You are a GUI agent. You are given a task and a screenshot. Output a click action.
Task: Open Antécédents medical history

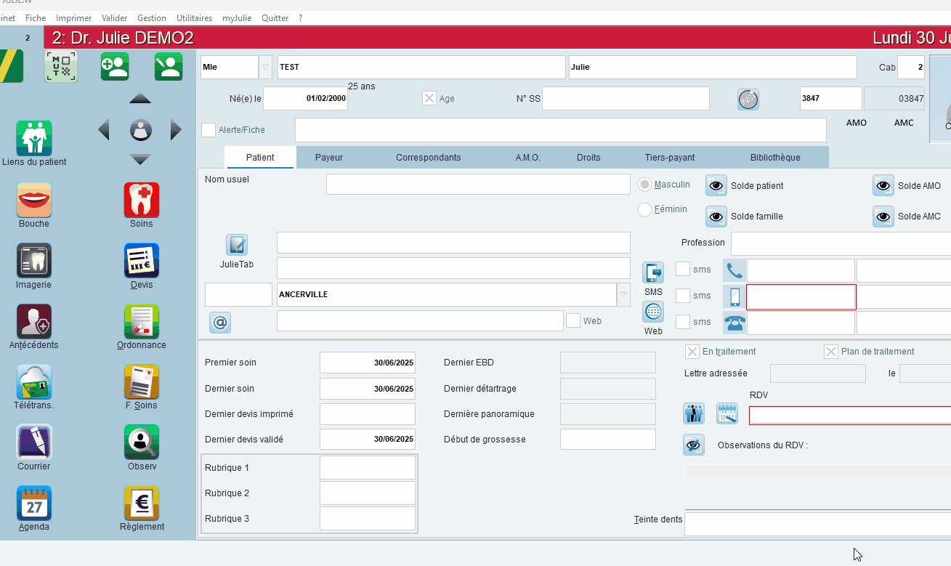[34, 321]
